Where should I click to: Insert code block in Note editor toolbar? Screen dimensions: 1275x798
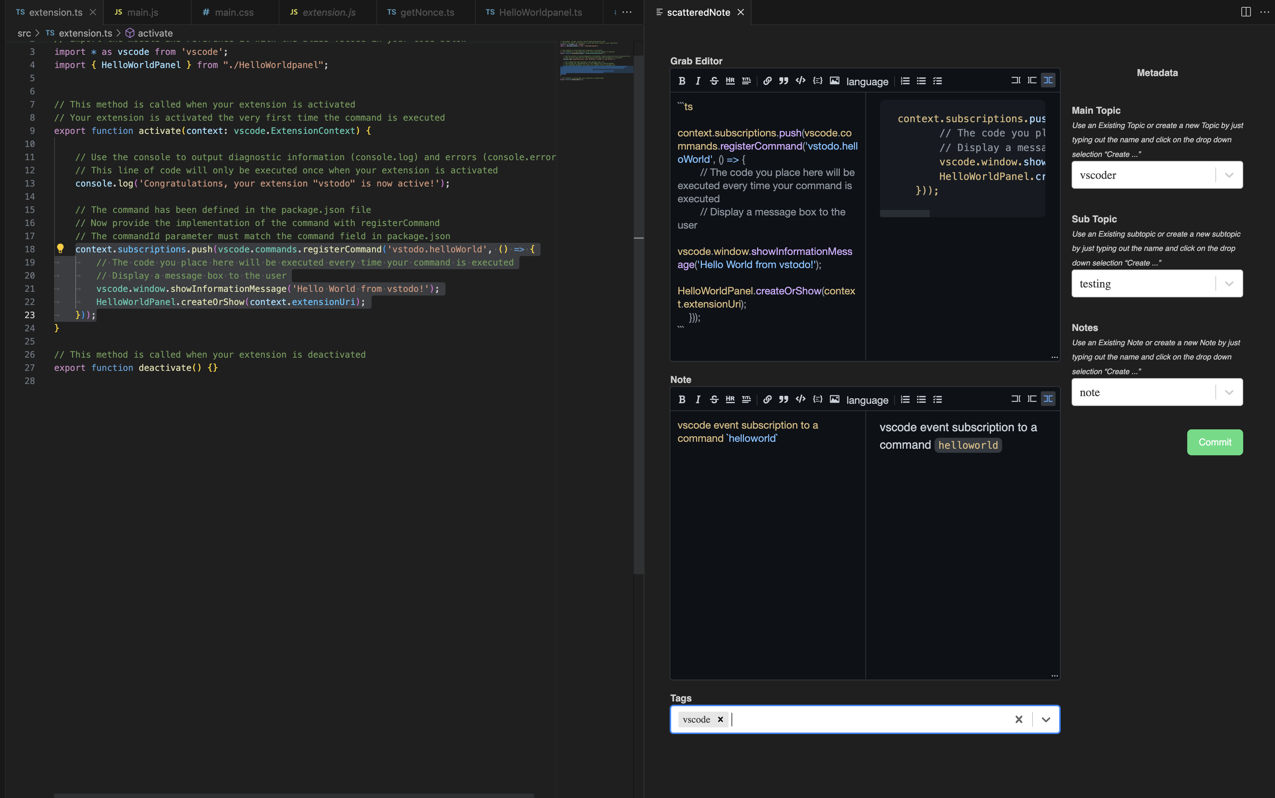(817, 399)
